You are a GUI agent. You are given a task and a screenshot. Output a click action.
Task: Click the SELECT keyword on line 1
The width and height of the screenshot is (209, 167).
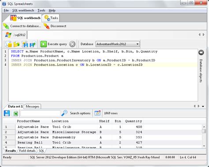point(17,52)
